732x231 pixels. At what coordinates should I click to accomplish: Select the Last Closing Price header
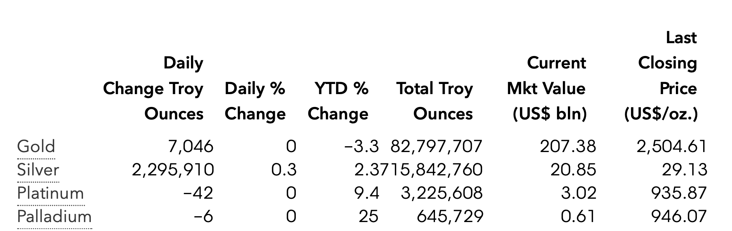(661, 76)
